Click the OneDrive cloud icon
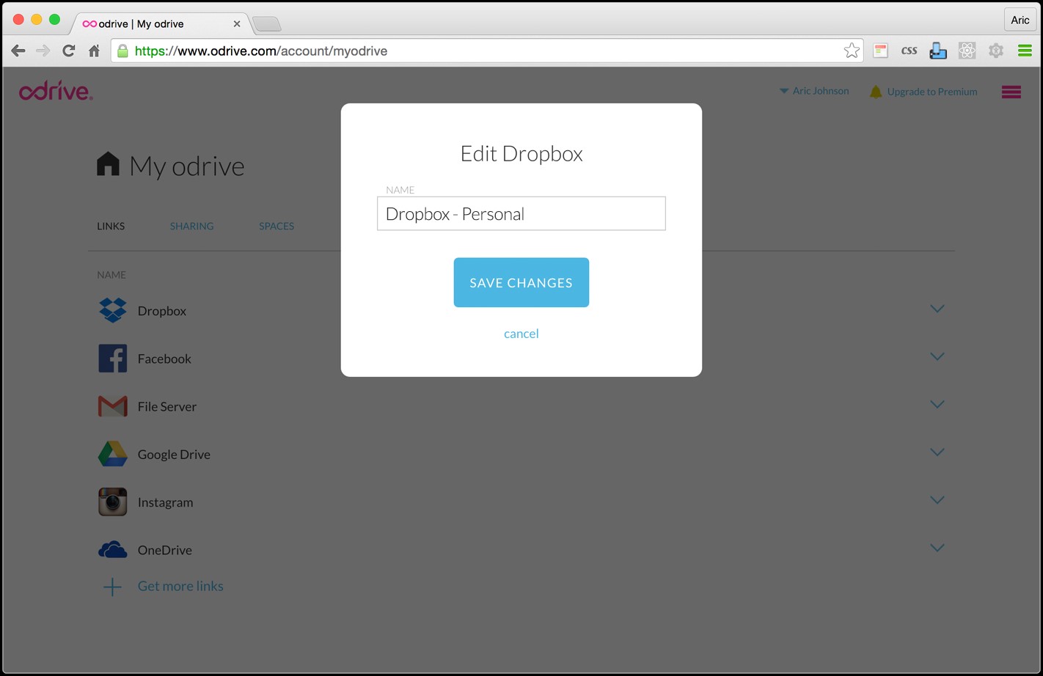The image size is (1043, 676). [112, 549]
